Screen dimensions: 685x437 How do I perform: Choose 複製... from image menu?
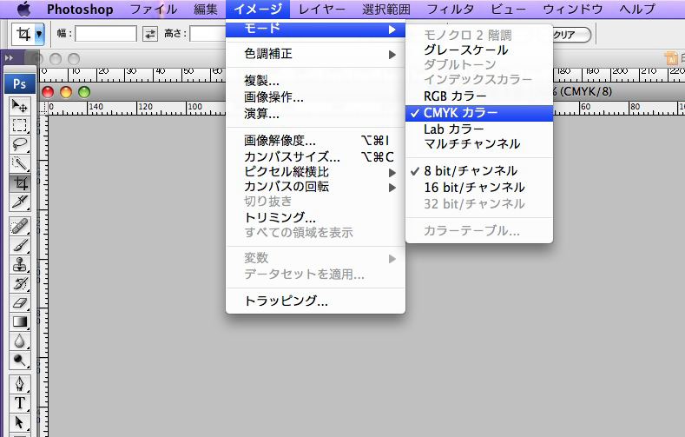tap(315, 81)
